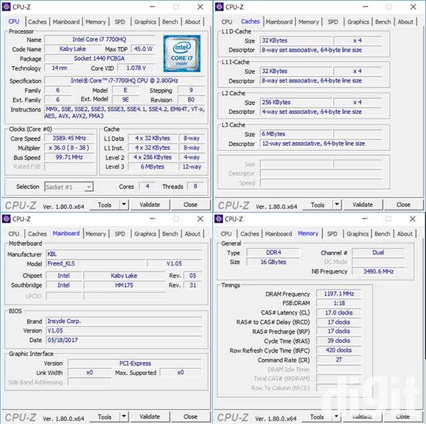Viewport: 426px width, 424px height.
Task: Expand Tools dropdown arrow in CPU window
Action: coord(124,205)
